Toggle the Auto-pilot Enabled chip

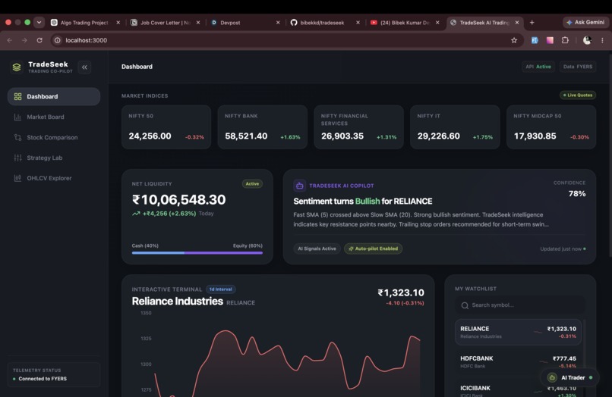[x=373, y=249]
